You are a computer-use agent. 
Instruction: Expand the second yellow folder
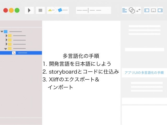pos(7,40)
